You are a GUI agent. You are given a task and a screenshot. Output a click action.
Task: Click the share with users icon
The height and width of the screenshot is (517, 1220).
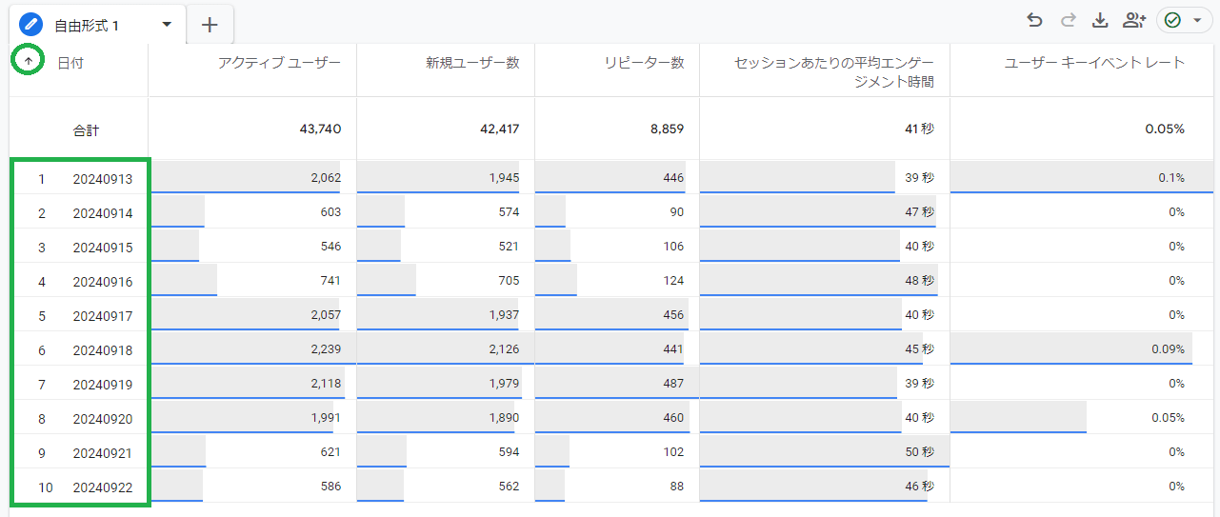[1133, 21]
